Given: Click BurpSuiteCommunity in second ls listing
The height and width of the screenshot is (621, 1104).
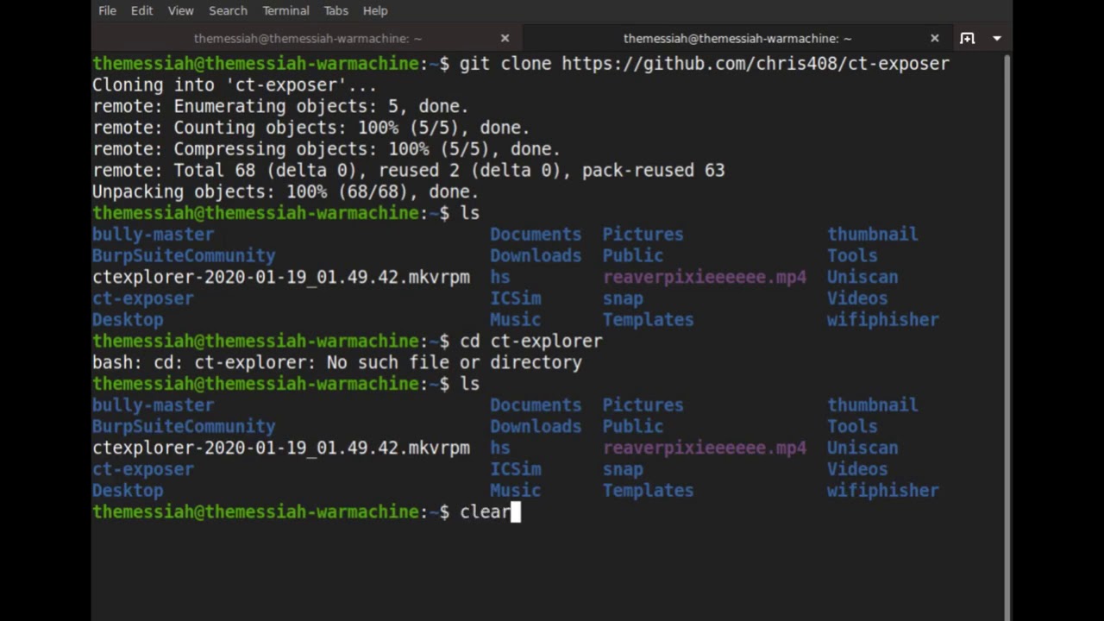Looking at the screenshot, I should [184, 426].
